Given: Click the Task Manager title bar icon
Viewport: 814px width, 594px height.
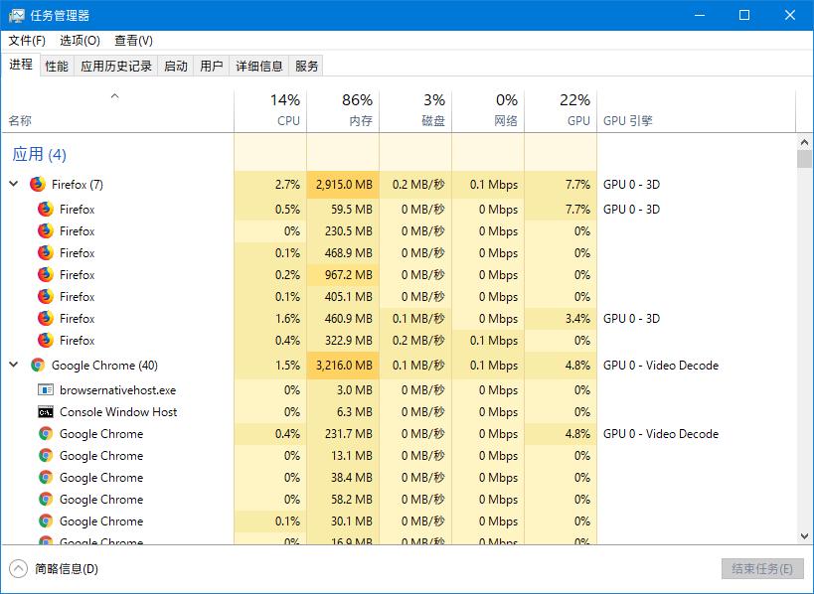Looking at the screenshot, I should click(17, 15).
